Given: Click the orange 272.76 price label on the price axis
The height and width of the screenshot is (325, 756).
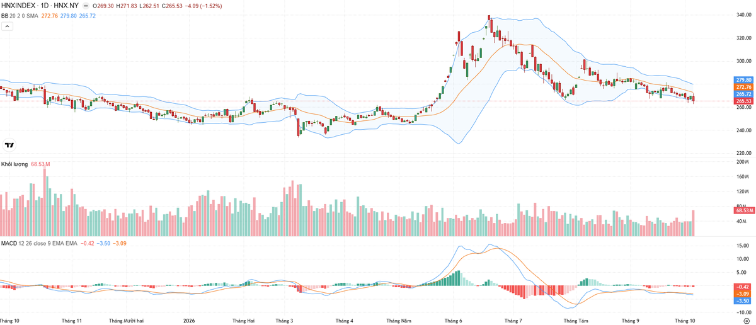Looking at the screenshot, I should tap(744, 87).
